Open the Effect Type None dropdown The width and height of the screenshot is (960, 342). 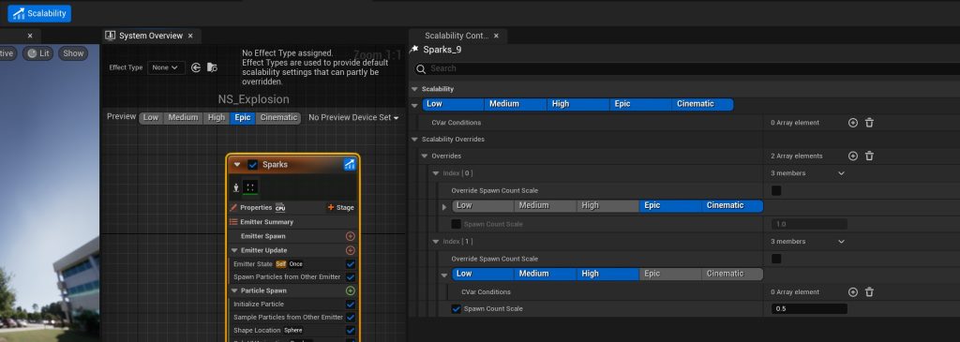pyautogui.click(x=166, y=67)
